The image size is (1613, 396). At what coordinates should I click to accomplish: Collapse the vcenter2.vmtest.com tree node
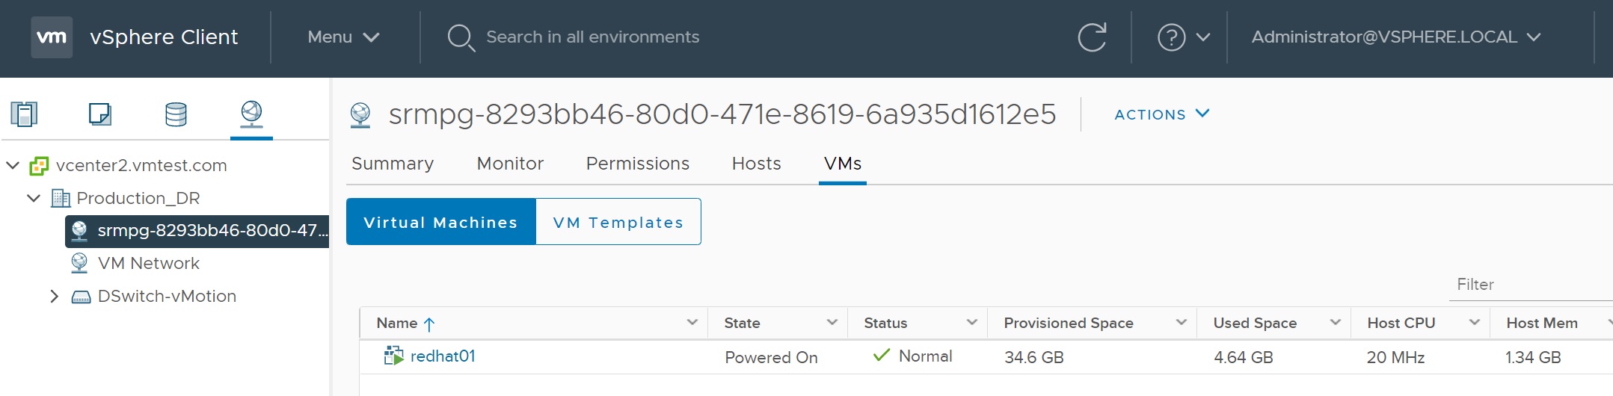click(x=13, y=165)
